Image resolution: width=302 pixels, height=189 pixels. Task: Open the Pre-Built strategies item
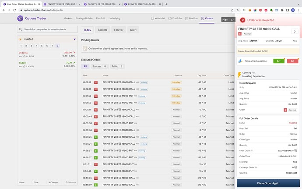[x=101, y=18]
